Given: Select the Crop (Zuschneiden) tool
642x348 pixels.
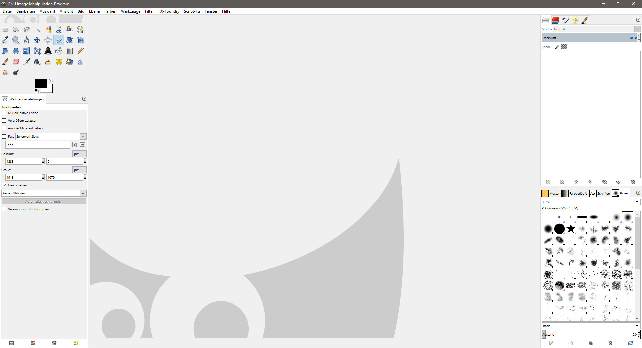Looking at the screenshot, I should 59,40.
